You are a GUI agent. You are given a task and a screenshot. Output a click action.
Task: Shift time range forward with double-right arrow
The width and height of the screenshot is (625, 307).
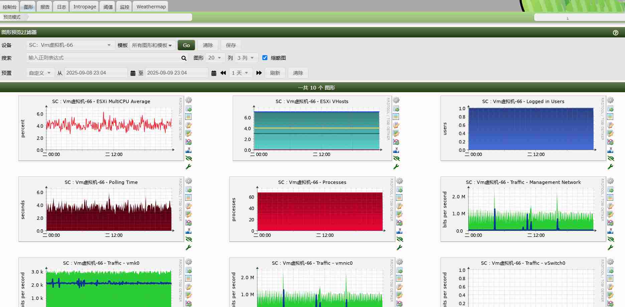(x=259, y=73)
